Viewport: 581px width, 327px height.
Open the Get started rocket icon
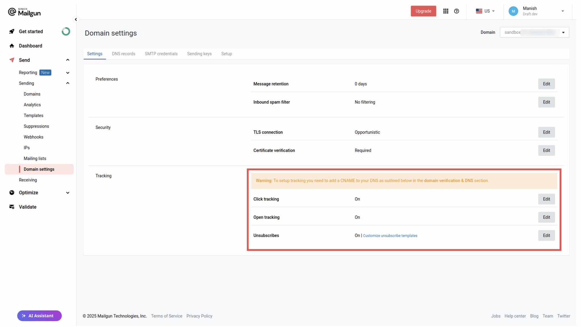(x=12, y=31)
